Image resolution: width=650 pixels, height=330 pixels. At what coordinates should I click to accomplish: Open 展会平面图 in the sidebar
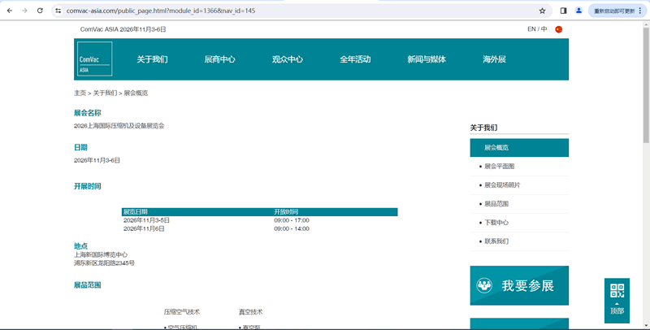tap(499, 167)
